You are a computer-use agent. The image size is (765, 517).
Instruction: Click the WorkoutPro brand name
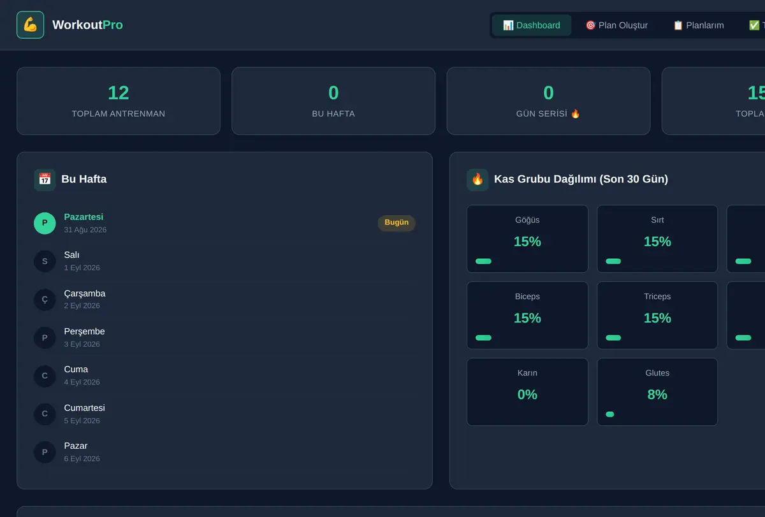(x=87, y=25)
